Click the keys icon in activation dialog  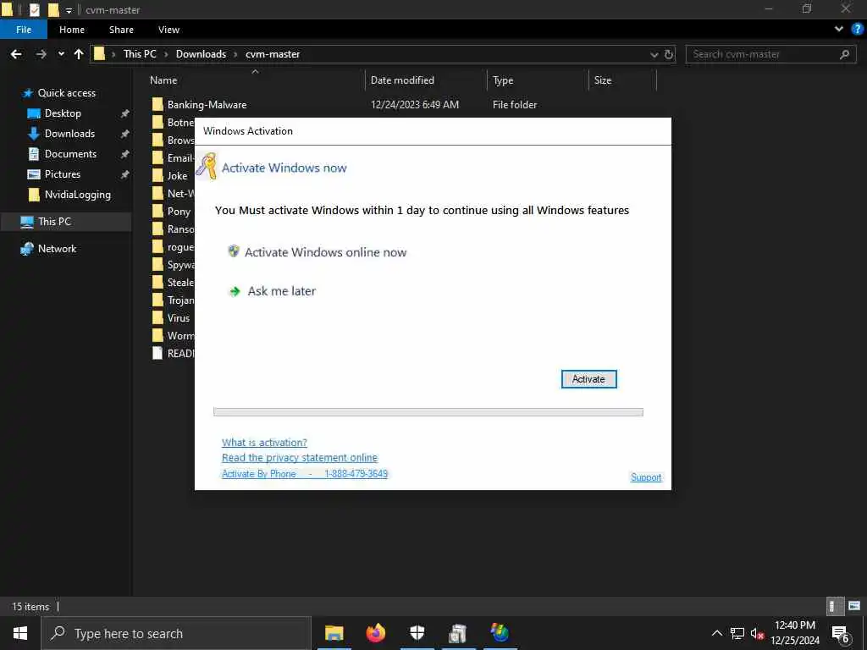207,167
